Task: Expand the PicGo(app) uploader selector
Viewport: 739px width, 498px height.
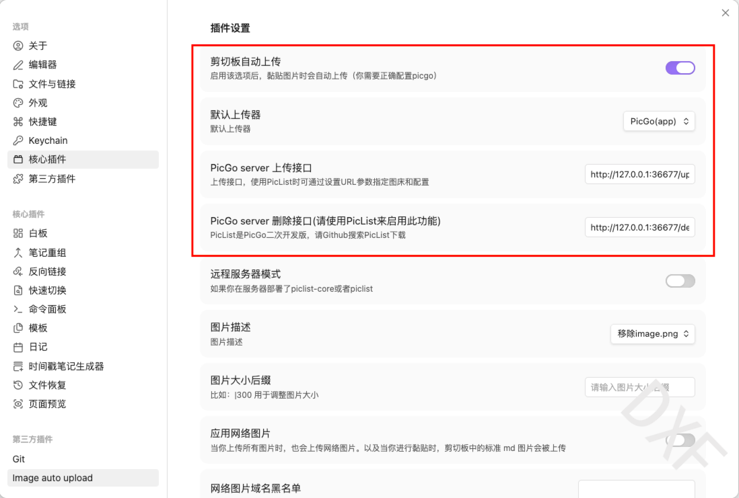Action: coord(658,121)
